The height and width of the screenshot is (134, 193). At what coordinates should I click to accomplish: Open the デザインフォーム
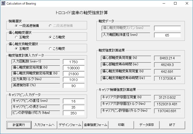[70, 125]
